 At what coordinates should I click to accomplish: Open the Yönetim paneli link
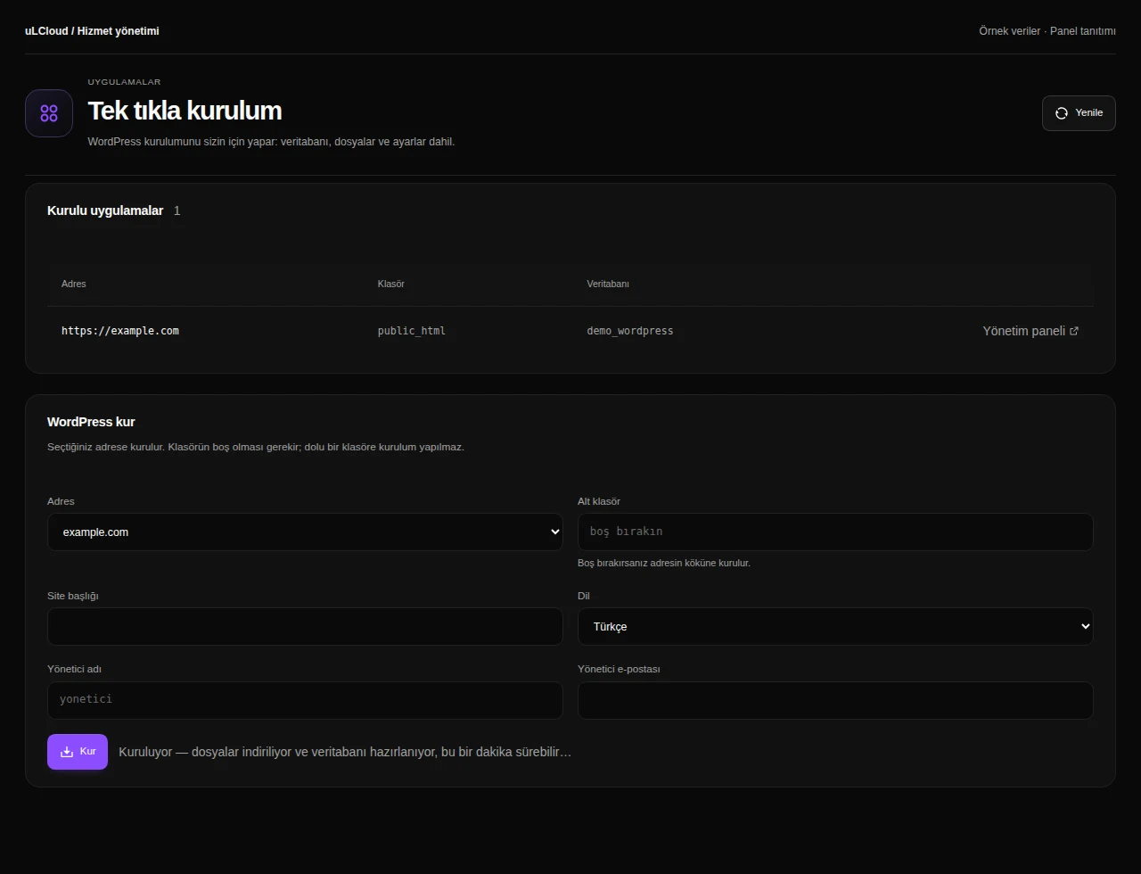point(1030,331)
